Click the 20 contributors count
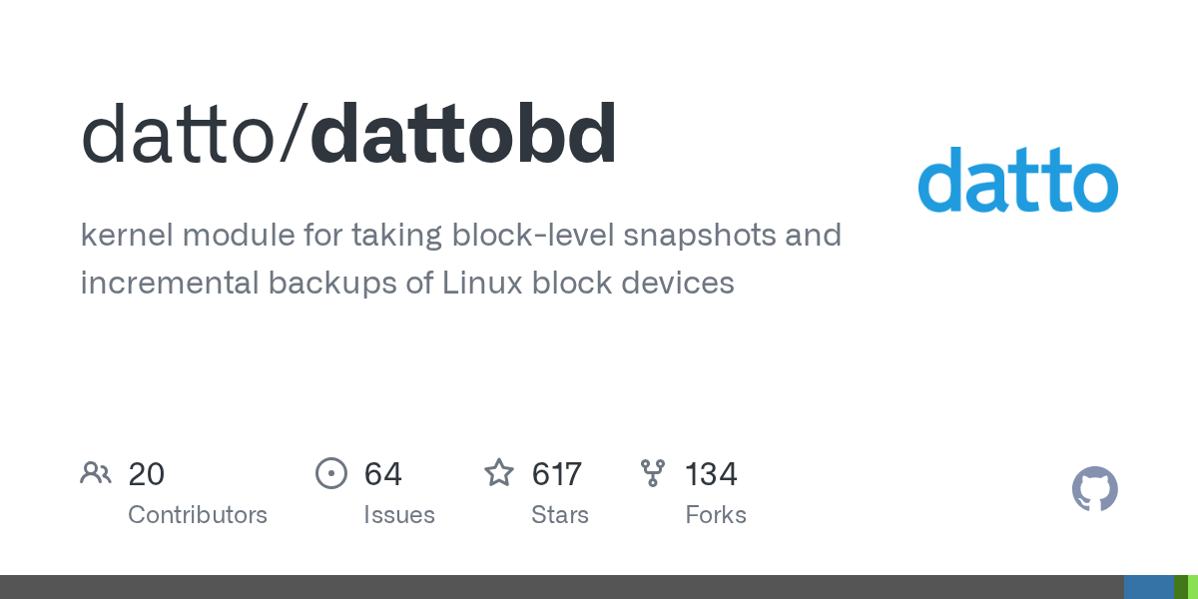1198x599 pixels. pyautogui.click(x=146, y=473)
